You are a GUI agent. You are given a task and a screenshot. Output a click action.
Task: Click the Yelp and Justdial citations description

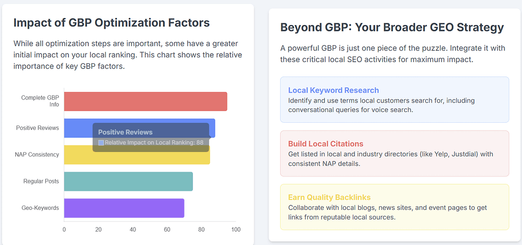391,159
